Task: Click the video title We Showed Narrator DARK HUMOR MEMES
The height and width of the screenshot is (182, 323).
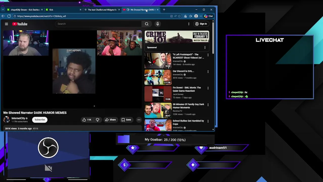Action: (35, 113)
